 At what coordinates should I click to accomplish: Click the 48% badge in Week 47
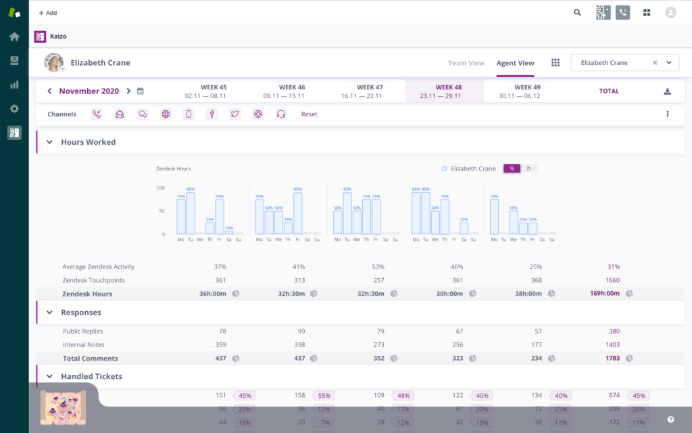pos(403,395)
